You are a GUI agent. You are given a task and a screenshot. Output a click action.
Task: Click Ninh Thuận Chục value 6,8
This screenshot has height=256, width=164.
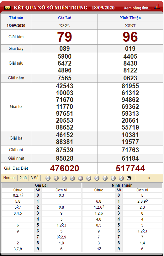point(99,201)
